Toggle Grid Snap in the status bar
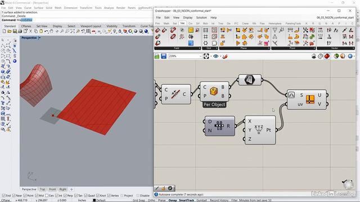This screenshot has height=202, width=360. pos(139,200)
